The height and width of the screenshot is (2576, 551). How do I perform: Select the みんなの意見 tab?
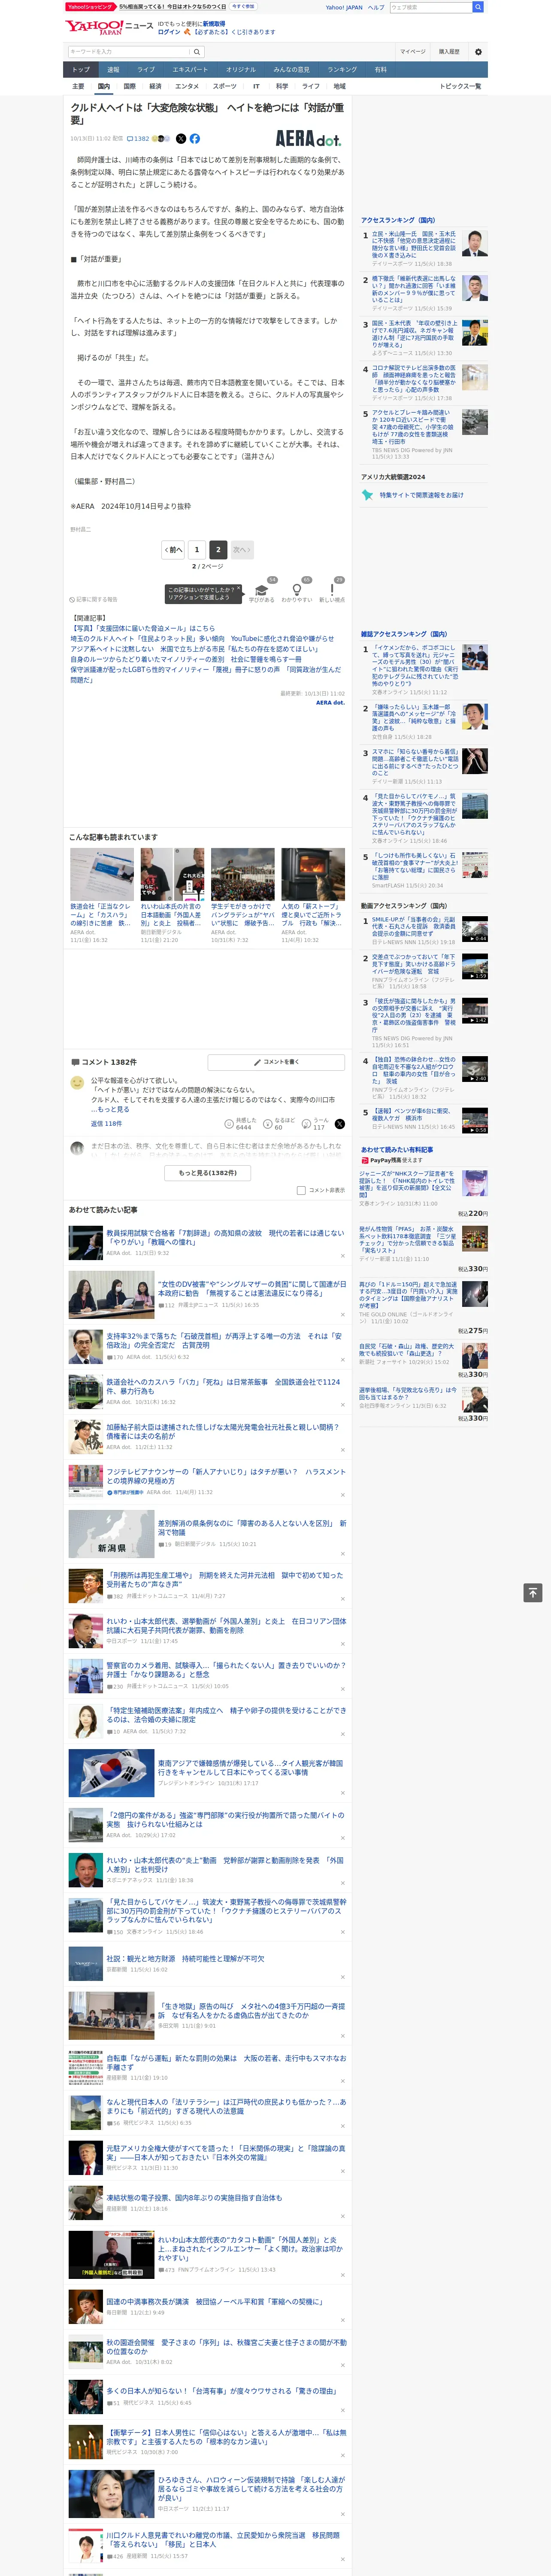coord(291,70)
